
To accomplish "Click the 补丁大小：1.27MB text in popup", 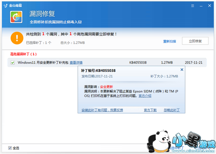I will 164,76.
